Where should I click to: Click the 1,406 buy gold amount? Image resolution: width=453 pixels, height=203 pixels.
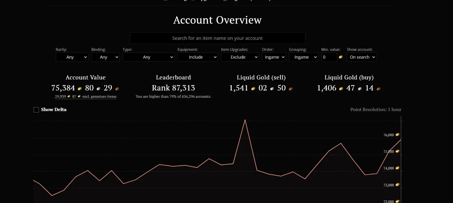click(x=327, y=88)
